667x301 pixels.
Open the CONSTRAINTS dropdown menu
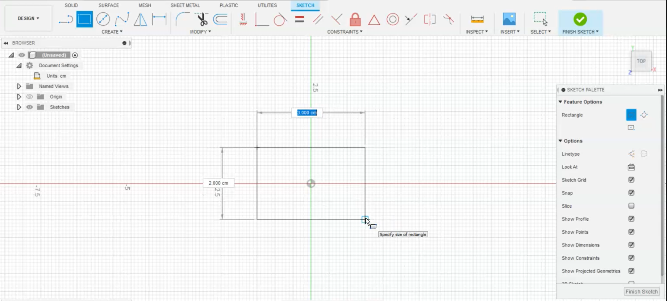(345, 32)
